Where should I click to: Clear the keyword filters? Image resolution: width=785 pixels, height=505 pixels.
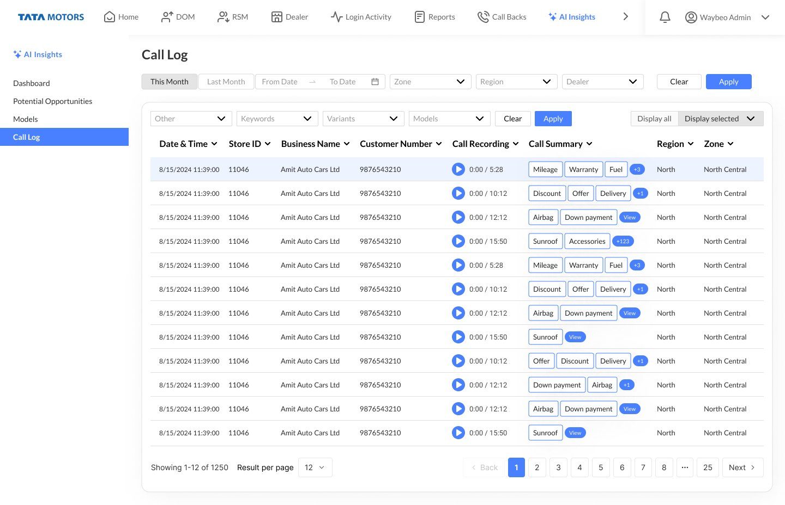pos(512,118)
